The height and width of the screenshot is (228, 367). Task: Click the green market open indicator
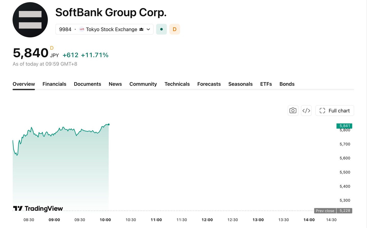(x=161, y=29)
